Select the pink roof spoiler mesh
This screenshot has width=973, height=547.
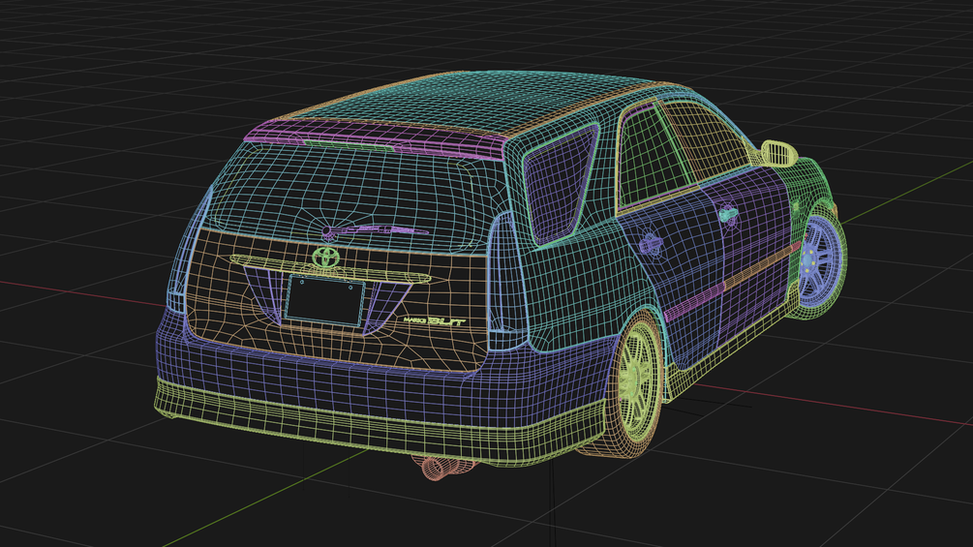click(378, 140)
